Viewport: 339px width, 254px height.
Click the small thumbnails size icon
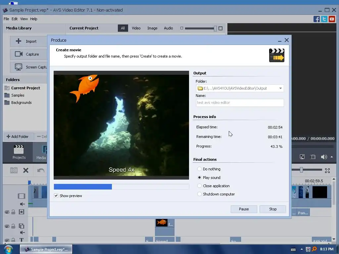(x=182, y=28)
